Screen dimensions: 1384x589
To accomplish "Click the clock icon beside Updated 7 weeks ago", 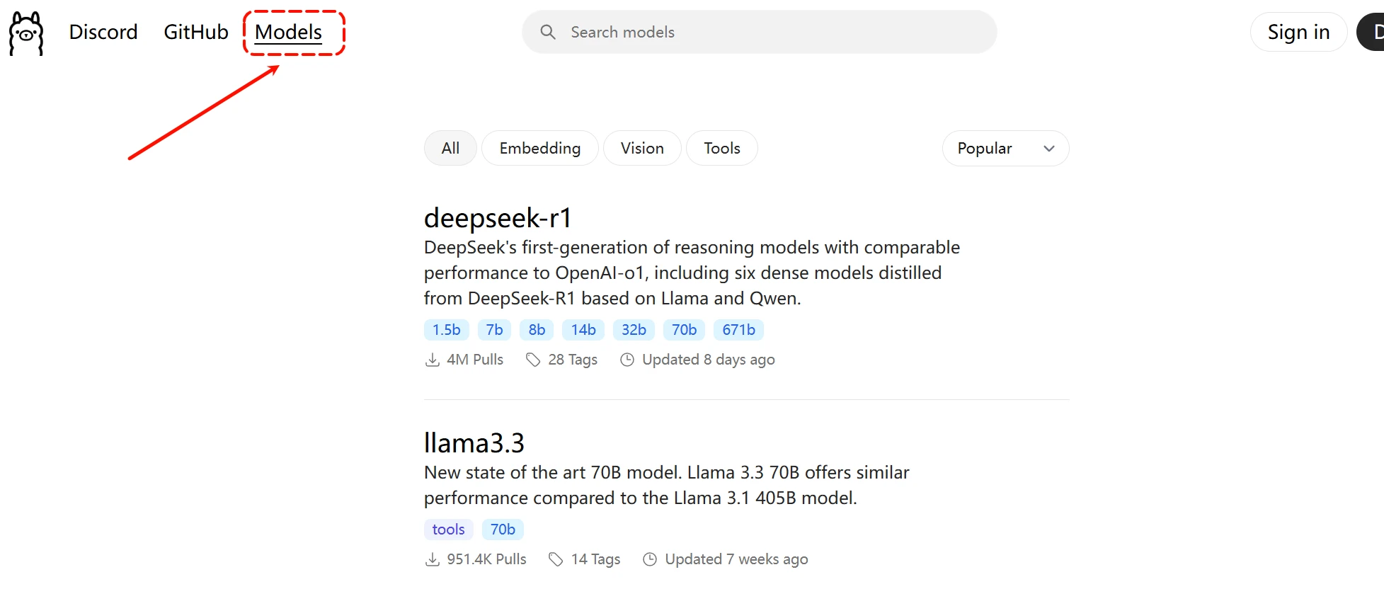I will pyautogui.click(x=650, y=559).
